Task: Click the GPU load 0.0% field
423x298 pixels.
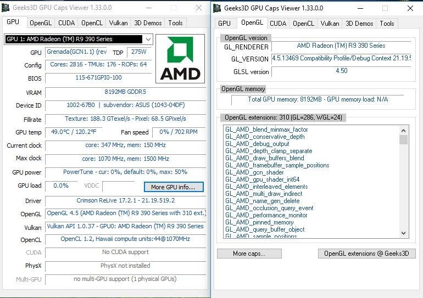Action: pyautogui.click(x=61, y=186)
